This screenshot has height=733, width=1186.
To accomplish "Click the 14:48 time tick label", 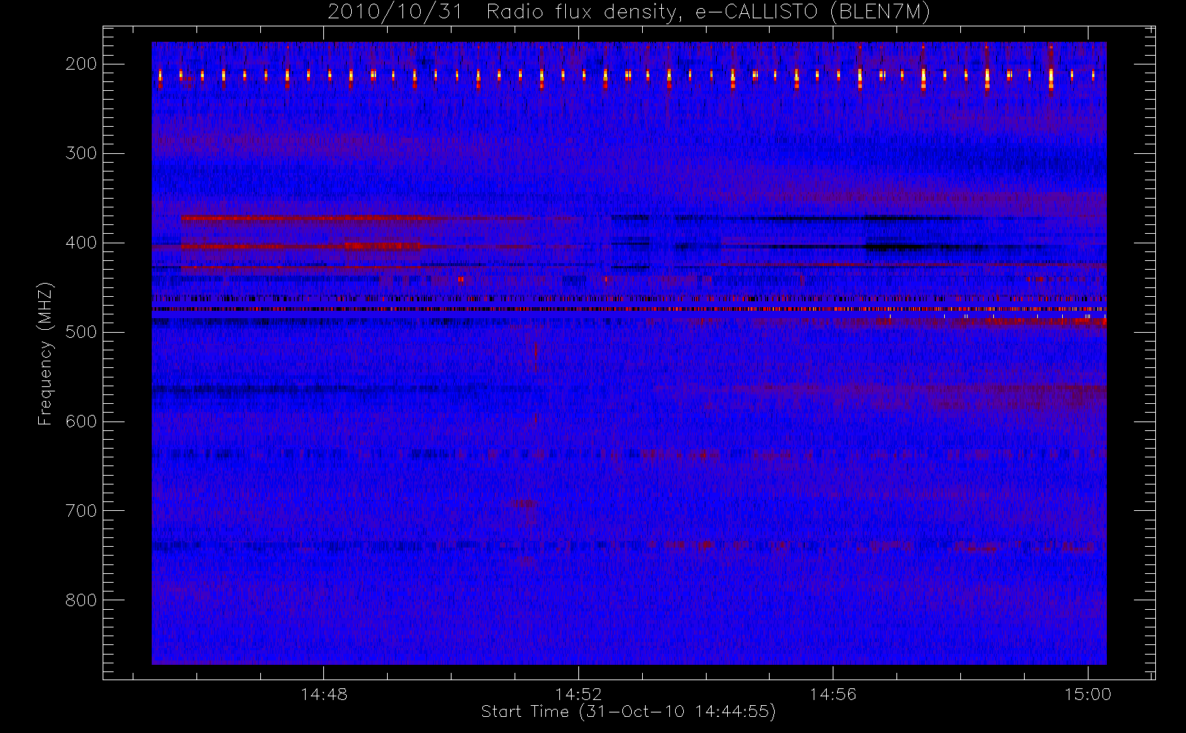I will point(324,694).
